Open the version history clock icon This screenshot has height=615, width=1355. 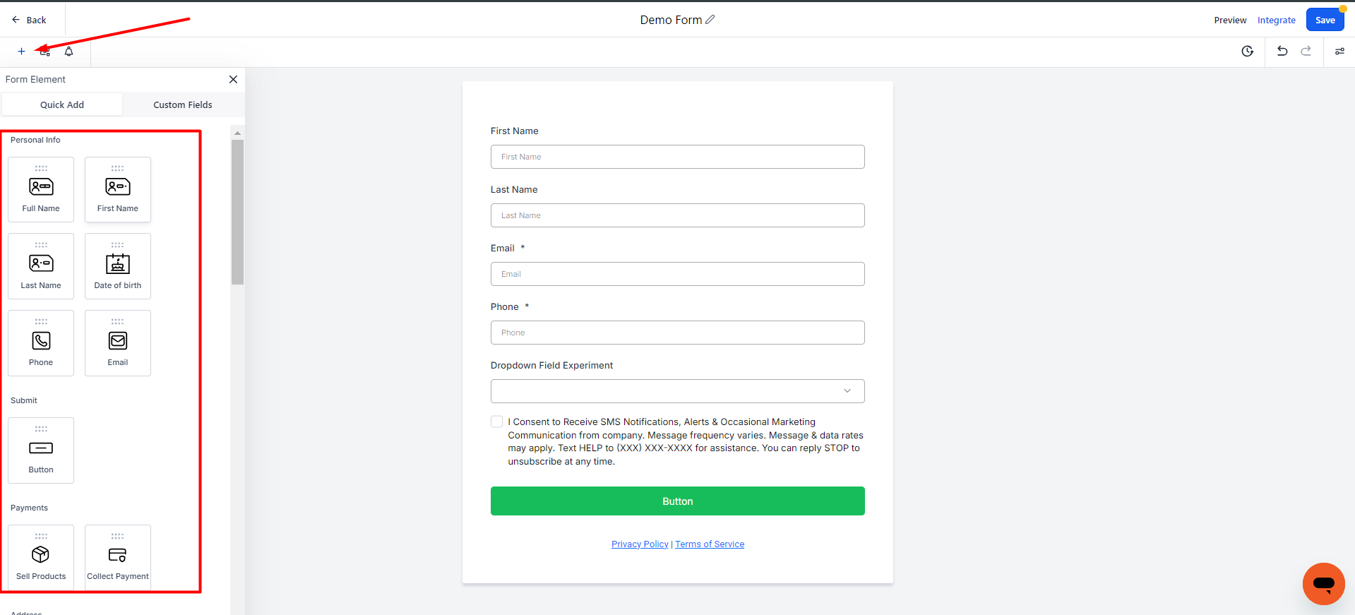[x=1248, y=52]
